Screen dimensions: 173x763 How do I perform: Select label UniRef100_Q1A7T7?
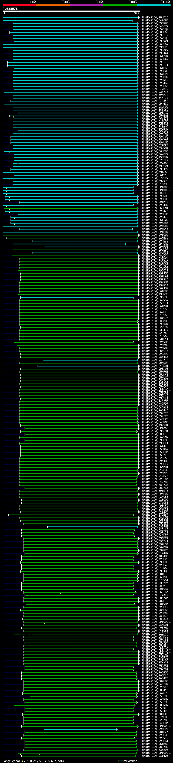[x=155, y=360]
